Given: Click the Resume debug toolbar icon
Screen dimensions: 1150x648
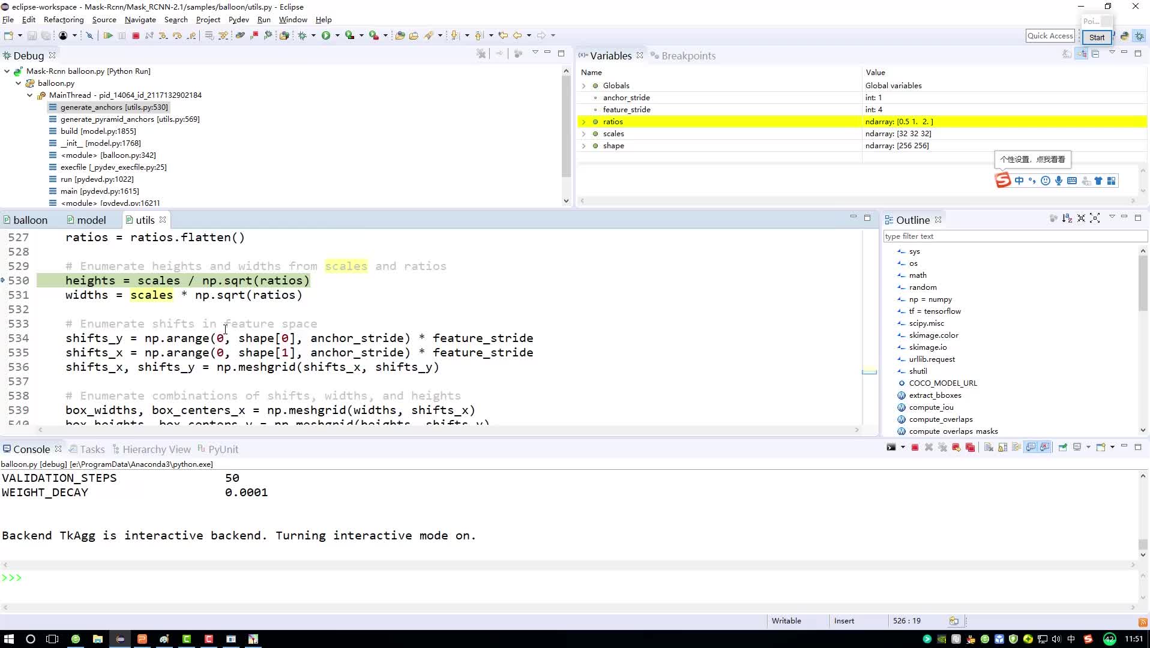Looking at the screenshot, I should point(108,36).
